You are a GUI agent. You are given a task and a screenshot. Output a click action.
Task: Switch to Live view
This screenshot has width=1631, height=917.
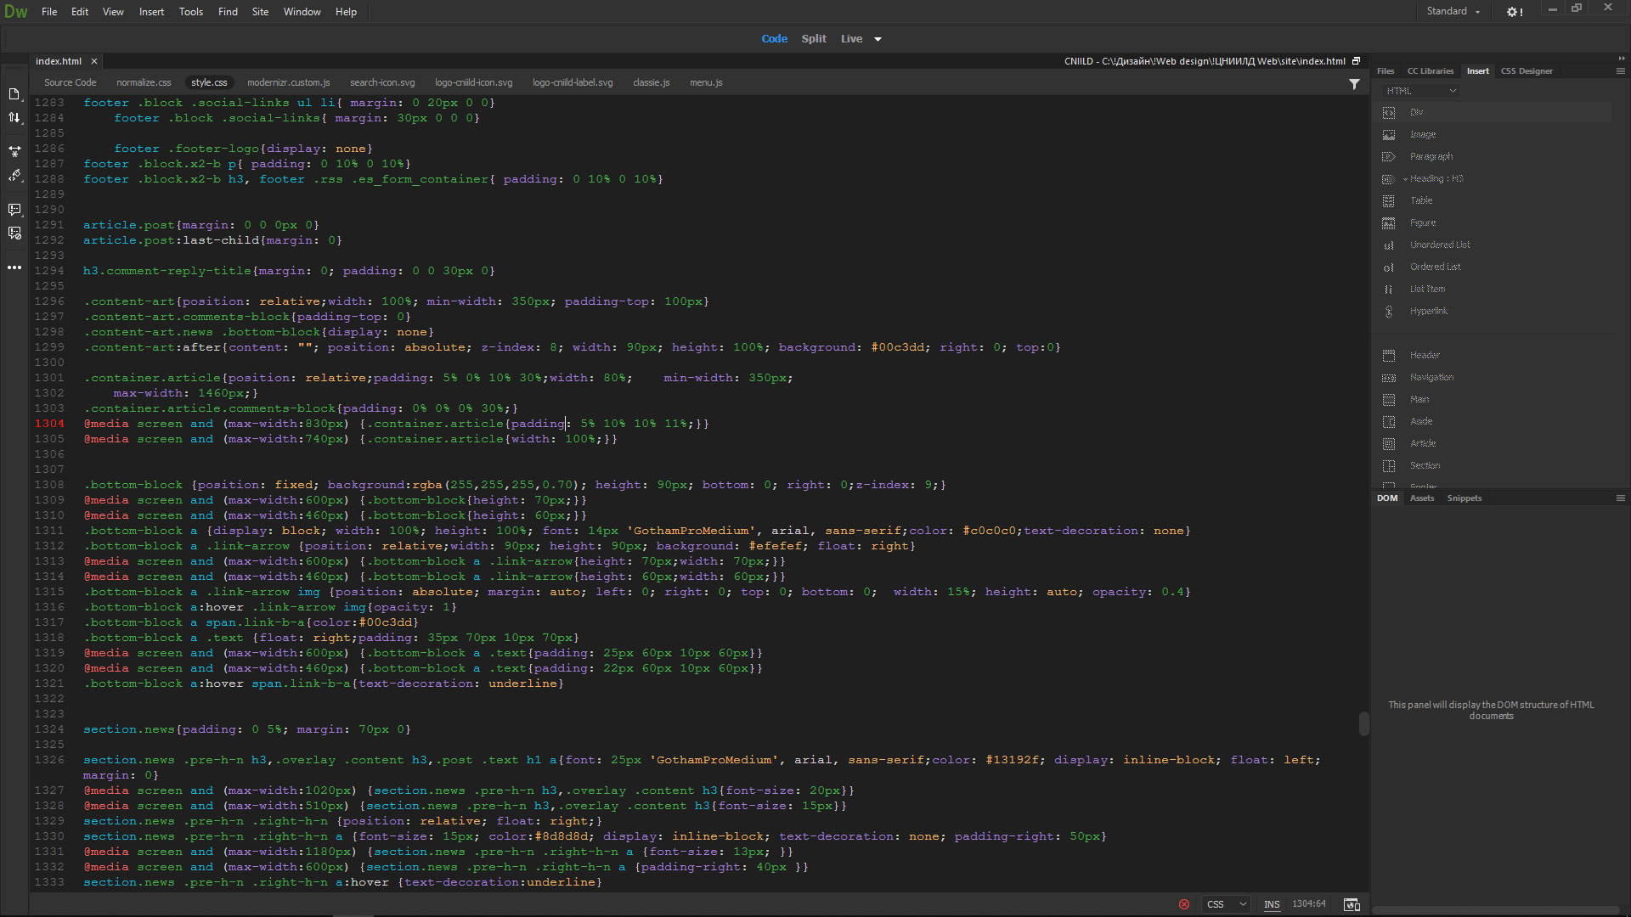pyautogui.click(x=851, y=39)
